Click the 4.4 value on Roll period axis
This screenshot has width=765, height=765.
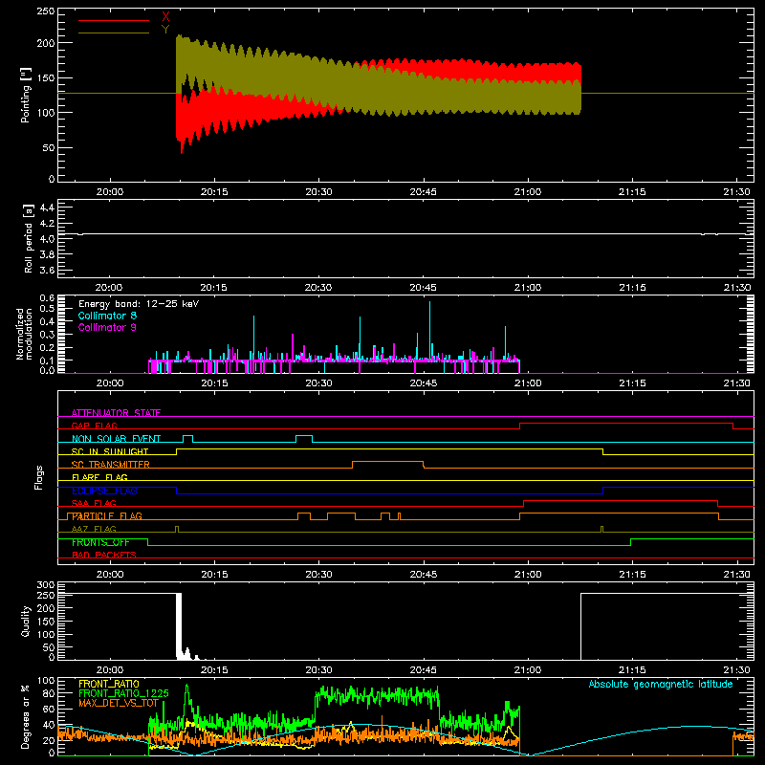coord(47,208)
